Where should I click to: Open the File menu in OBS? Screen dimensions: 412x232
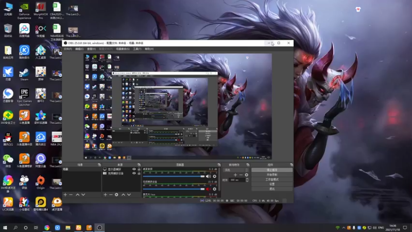tap(68, 49)
